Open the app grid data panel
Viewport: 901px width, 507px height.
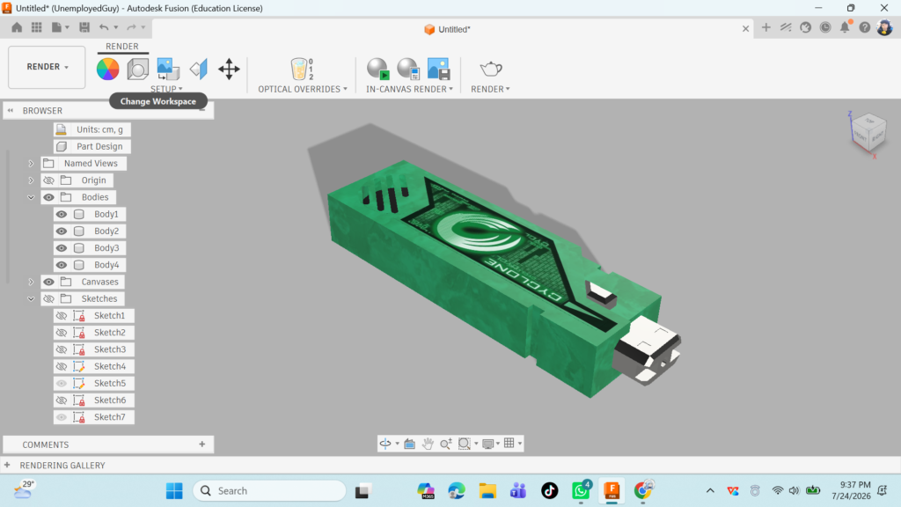[x=37, y=27]
